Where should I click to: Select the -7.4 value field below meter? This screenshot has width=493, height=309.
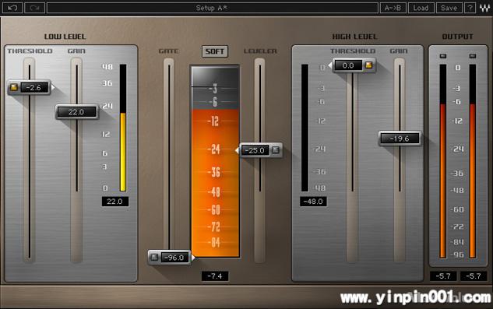[215, 276]
